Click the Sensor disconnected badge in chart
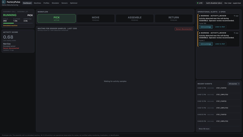 (184, 29)
